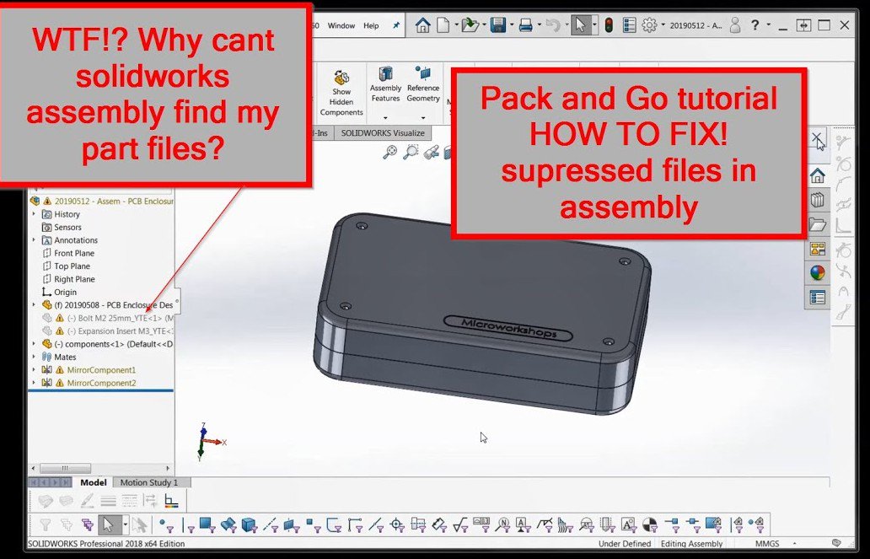Image resolution: width=870 pixels, height=559 pixels.
Task: Open SOLIDWORKS Resources home icon in task pane
Action: click(817, 176)
